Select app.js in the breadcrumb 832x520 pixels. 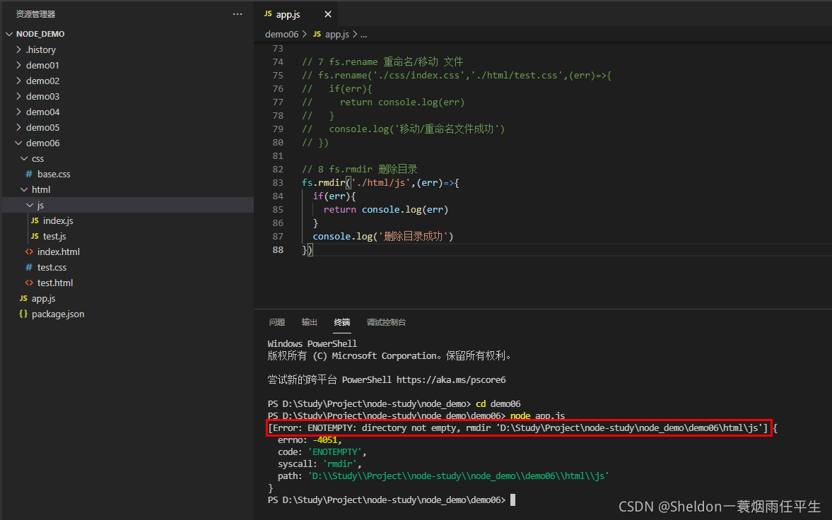pos(337,35)
